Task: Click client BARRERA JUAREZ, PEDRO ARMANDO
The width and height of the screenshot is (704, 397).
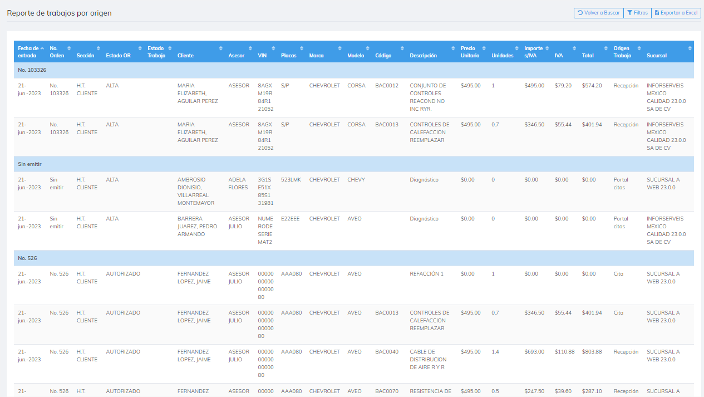Action: [197, 227]
